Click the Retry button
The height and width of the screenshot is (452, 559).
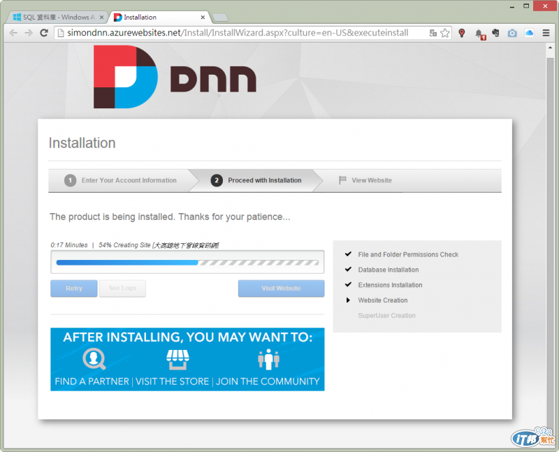tap(74, 288)
